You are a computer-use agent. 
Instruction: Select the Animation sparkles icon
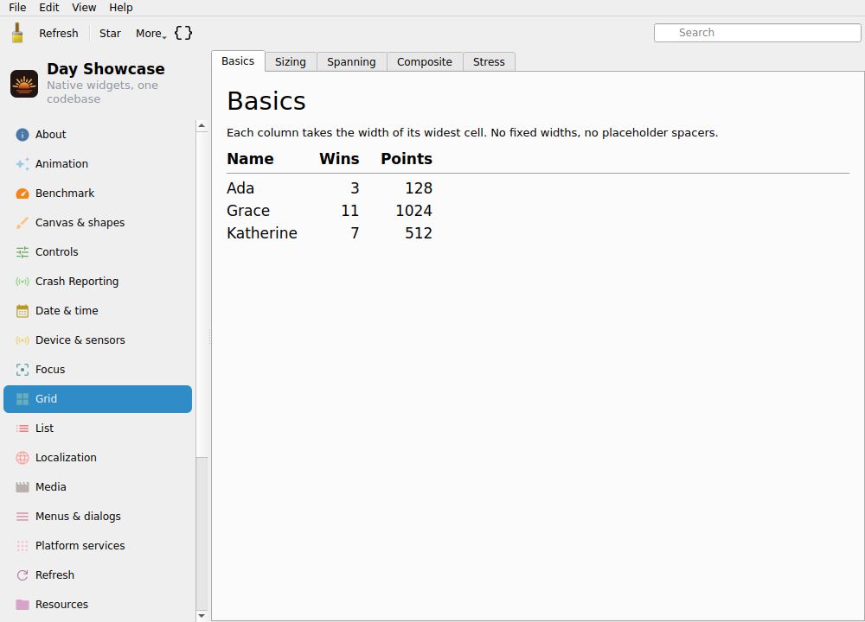pos(22,163)
